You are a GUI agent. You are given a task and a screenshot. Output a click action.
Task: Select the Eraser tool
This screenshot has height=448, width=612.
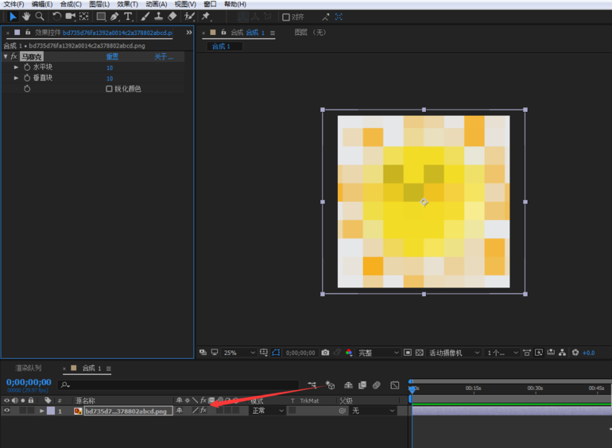(172, 17)
